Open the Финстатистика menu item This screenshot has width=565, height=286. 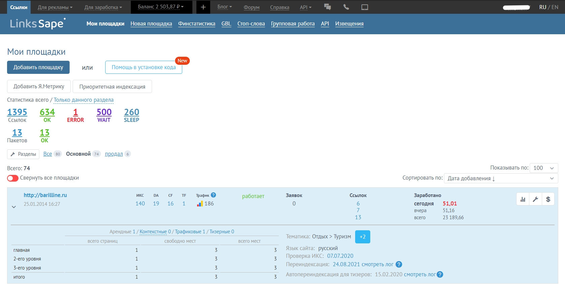[196, 23]
